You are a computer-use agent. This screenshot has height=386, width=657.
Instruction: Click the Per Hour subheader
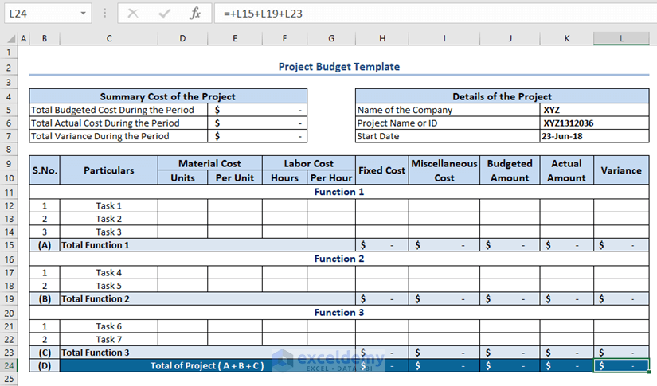tap(331, 177)
